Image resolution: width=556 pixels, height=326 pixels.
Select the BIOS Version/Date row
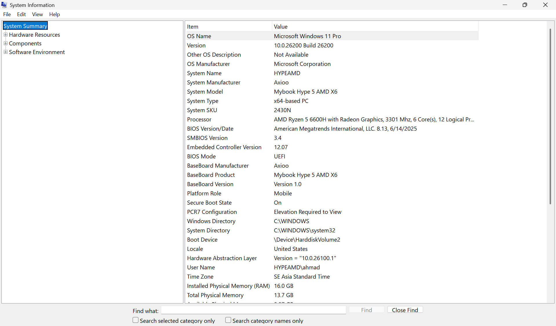[332, 129]
